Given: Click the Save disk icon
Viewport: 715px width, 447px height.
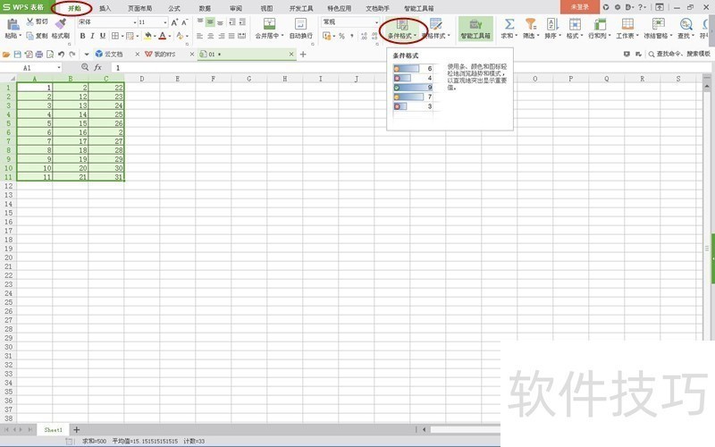Looking at the screenshot, I should pos(17,55).
